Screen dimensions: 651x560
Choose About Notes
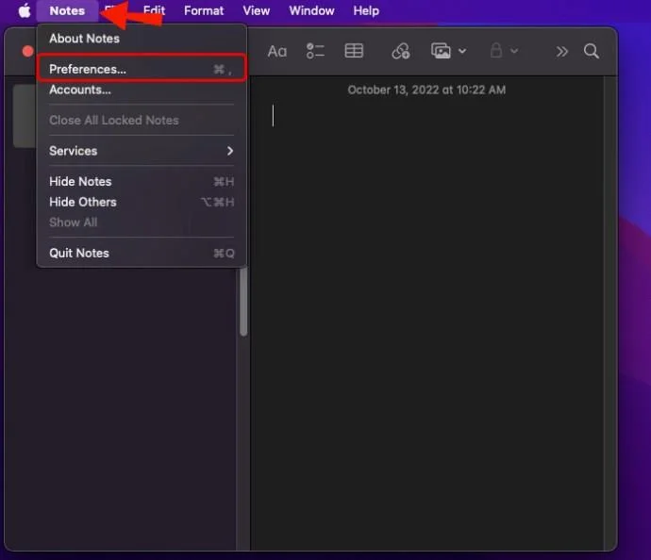coord(142,39)
